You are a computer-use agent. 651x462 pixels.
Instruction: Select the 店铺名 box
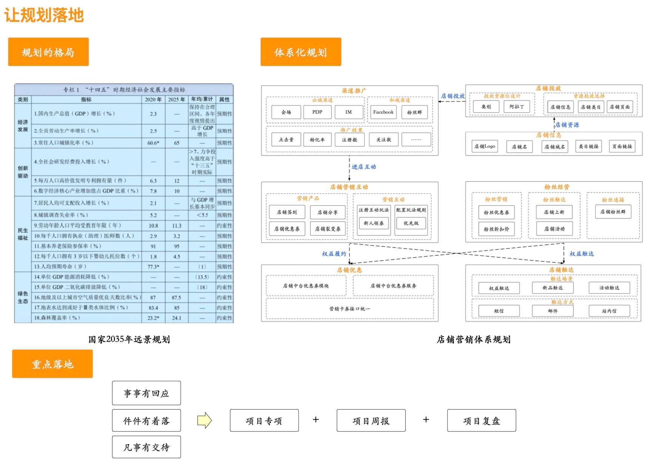pyautogui.click(x=520, y=146)
